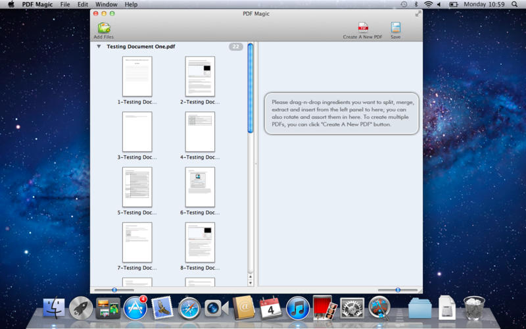
Task: Click the Add Files toolbar icon
Action: click(104, 28)
